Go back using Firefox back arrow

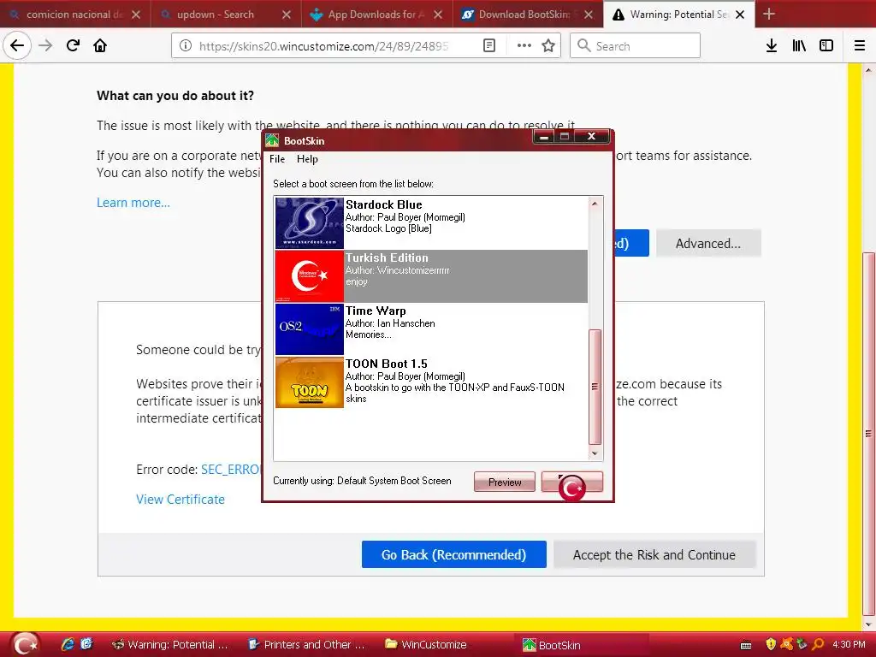click(x=17, y=45)
